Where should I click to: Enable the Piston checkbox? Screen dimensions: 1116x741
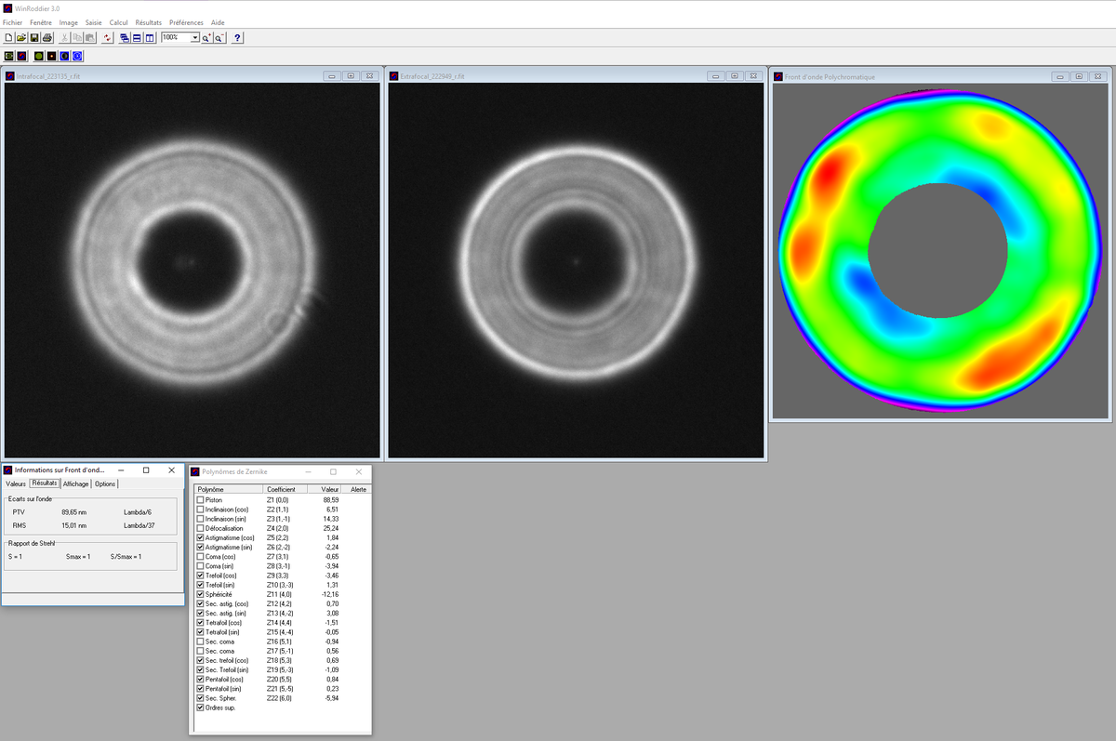[x=200, y=500]
